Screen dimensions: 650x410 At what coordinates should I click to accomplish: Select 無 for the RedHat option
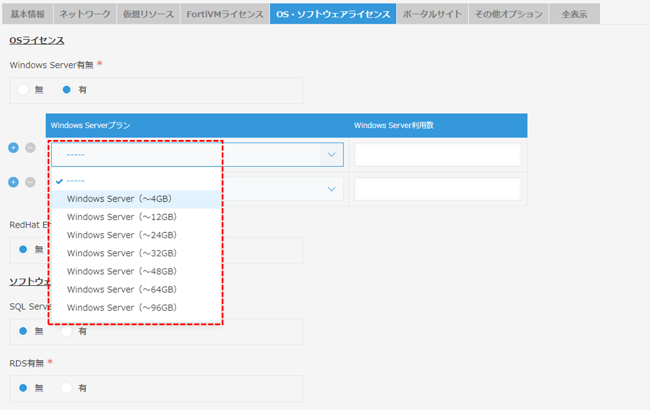click(x=23, y=249)
